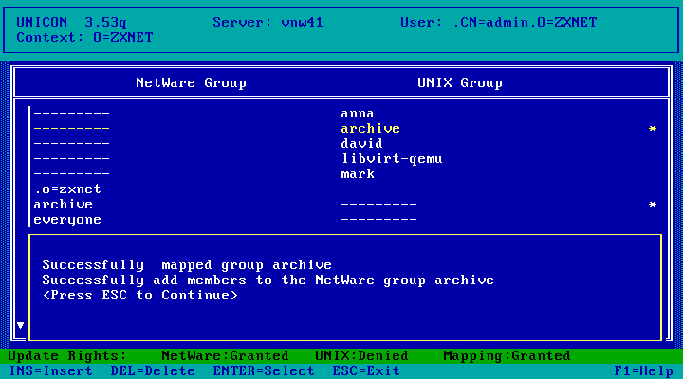Click the 'Successfully mapped group archive' message
The height and width of the screenshot is (379, 683).
187,265
